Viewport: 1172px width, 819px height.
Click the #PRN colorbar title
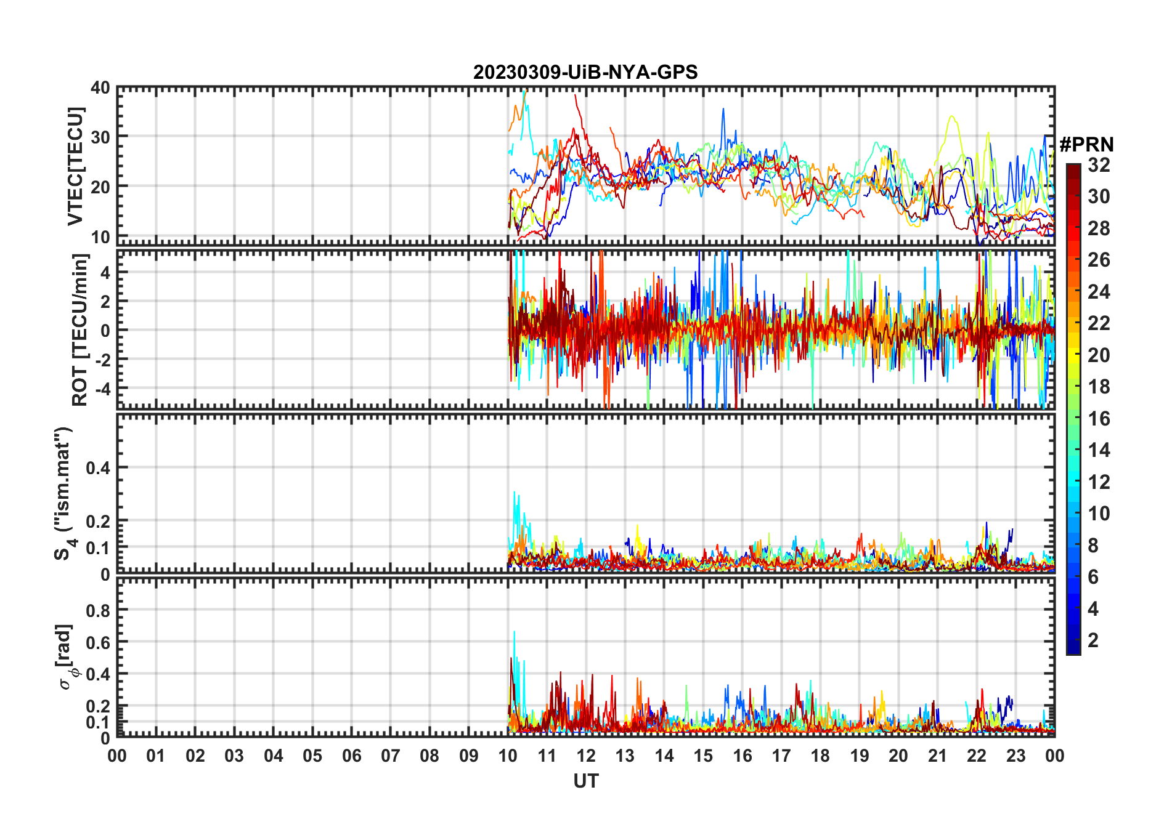pyautogui.click(x=1086, y=145)
